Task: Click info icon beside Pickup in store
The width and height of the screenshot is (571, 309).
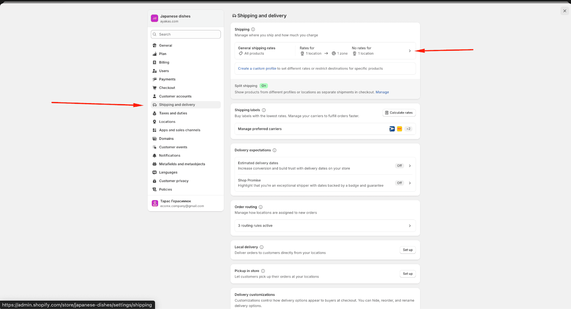Action: click(x=263, y=271)
